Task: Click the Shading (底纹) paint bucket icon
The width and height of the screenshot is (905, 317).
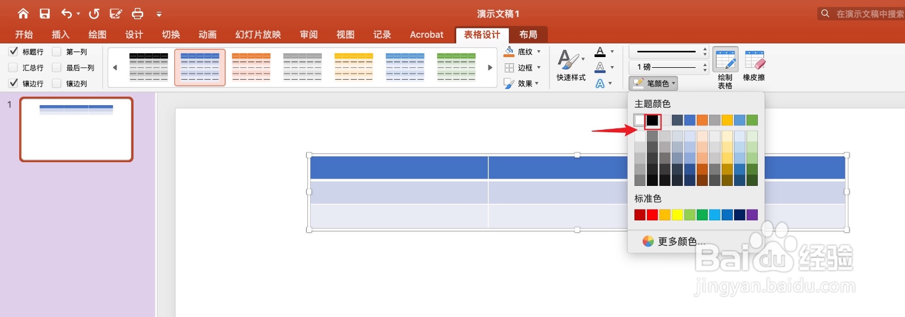Action: pos(509,51)
